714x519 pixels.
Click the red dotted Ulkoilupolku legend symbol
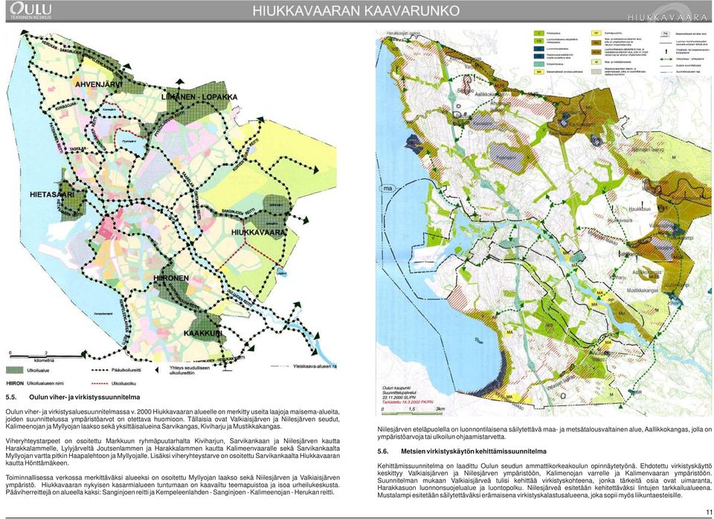point(100,383)
